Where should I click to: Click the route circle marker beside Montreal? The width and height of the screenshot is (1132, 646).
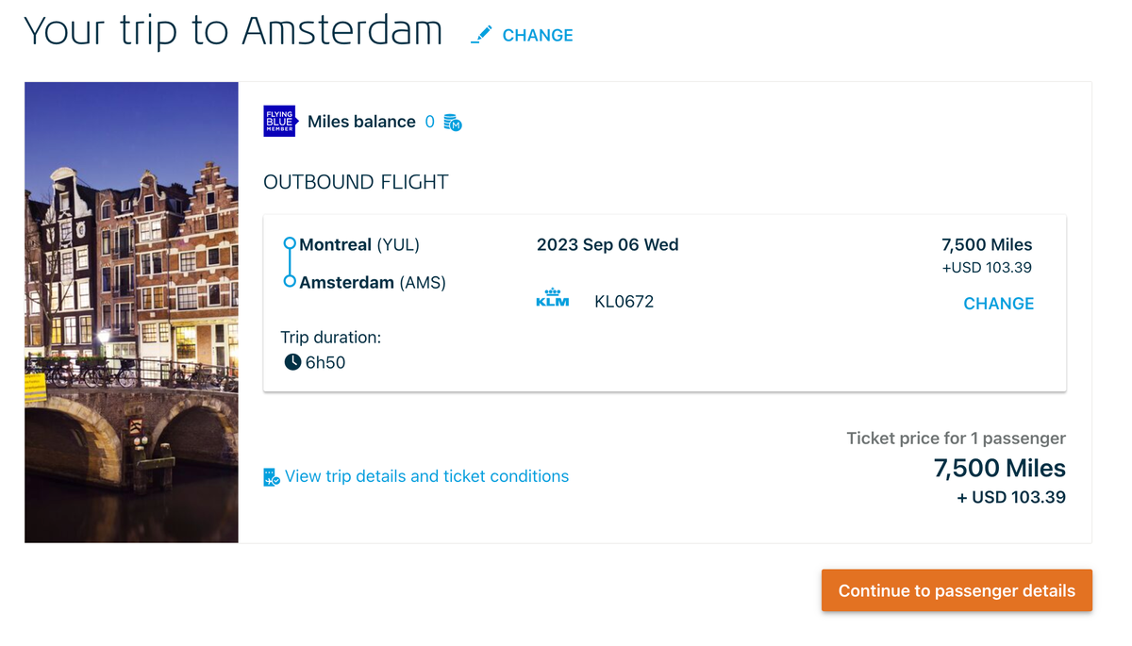(x=290, y=243)
